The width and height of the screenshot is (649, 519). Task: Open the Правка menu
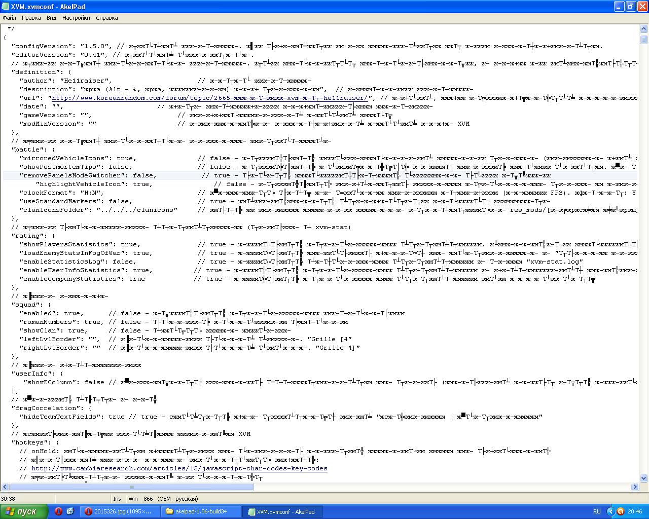[31, 18]
